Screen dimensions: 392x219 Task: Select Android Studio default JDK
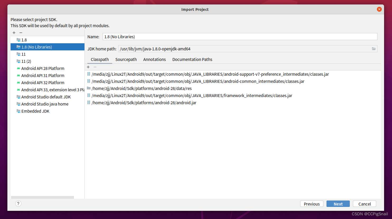point(48,97)
